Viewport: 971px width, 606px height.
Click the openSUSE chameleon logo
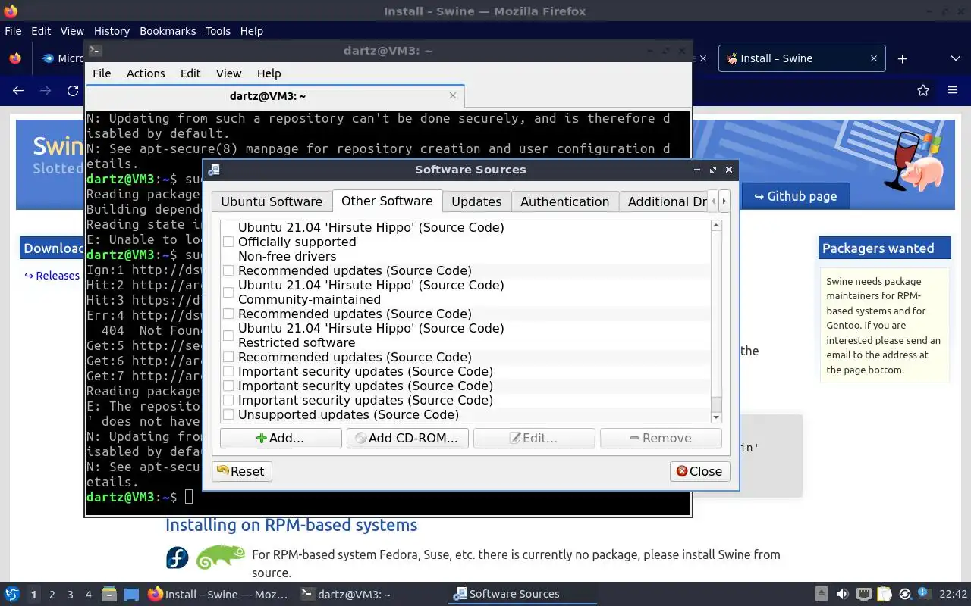click(x=221, y=558)
